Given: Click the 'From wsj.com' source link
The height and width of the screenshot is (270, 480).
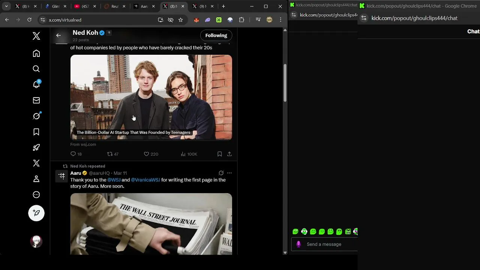Looking at the screenshot, I should pos(83,144).
